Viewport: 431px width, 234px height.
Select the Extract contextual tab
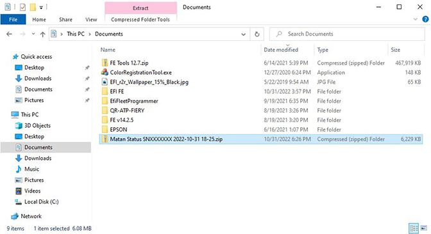(140, 8)
